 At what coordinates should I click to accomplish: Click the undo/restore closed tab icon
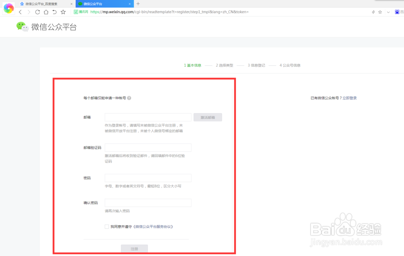click(55, 12)
